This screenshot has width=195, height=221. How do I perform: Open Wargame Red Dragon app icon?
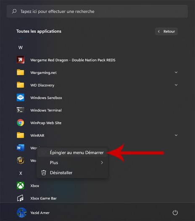[21, 60]
